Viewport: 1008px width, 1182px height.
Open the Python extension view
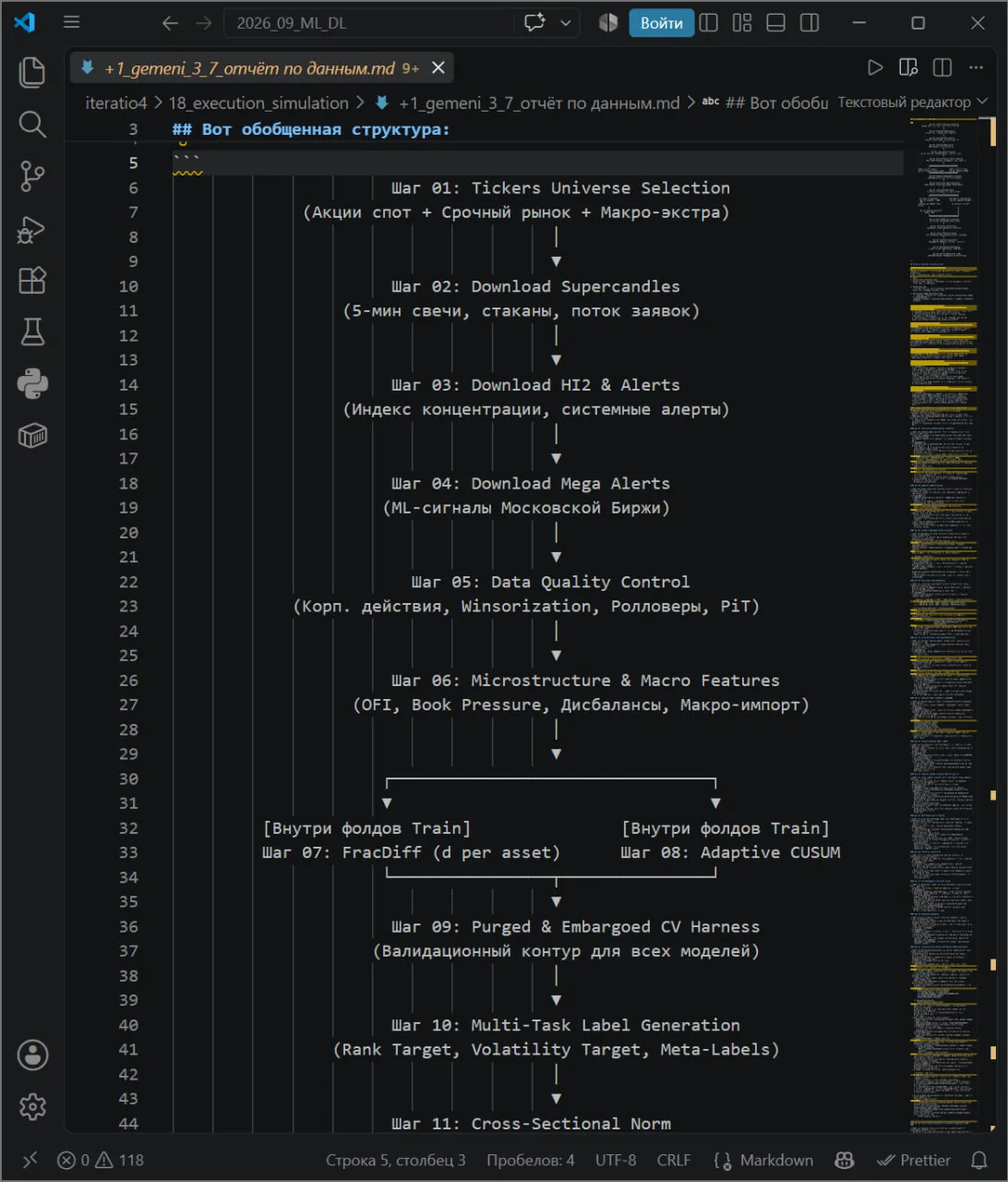[32, 383]
